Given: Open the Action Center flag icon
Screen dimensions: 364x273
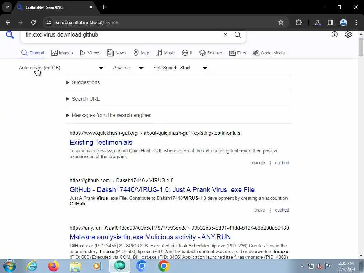Looking at the screenshot, I should [328, 266].
